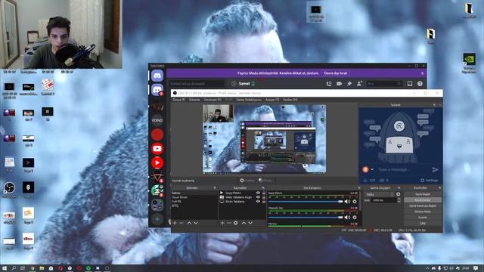Click Discord conversation search field on left
484x272 pixels.
tap(197, 84)
